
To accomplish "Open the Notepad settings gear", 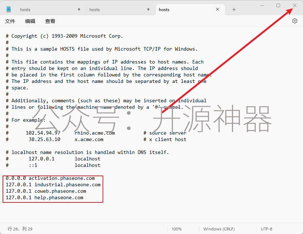I will point(294,21).
